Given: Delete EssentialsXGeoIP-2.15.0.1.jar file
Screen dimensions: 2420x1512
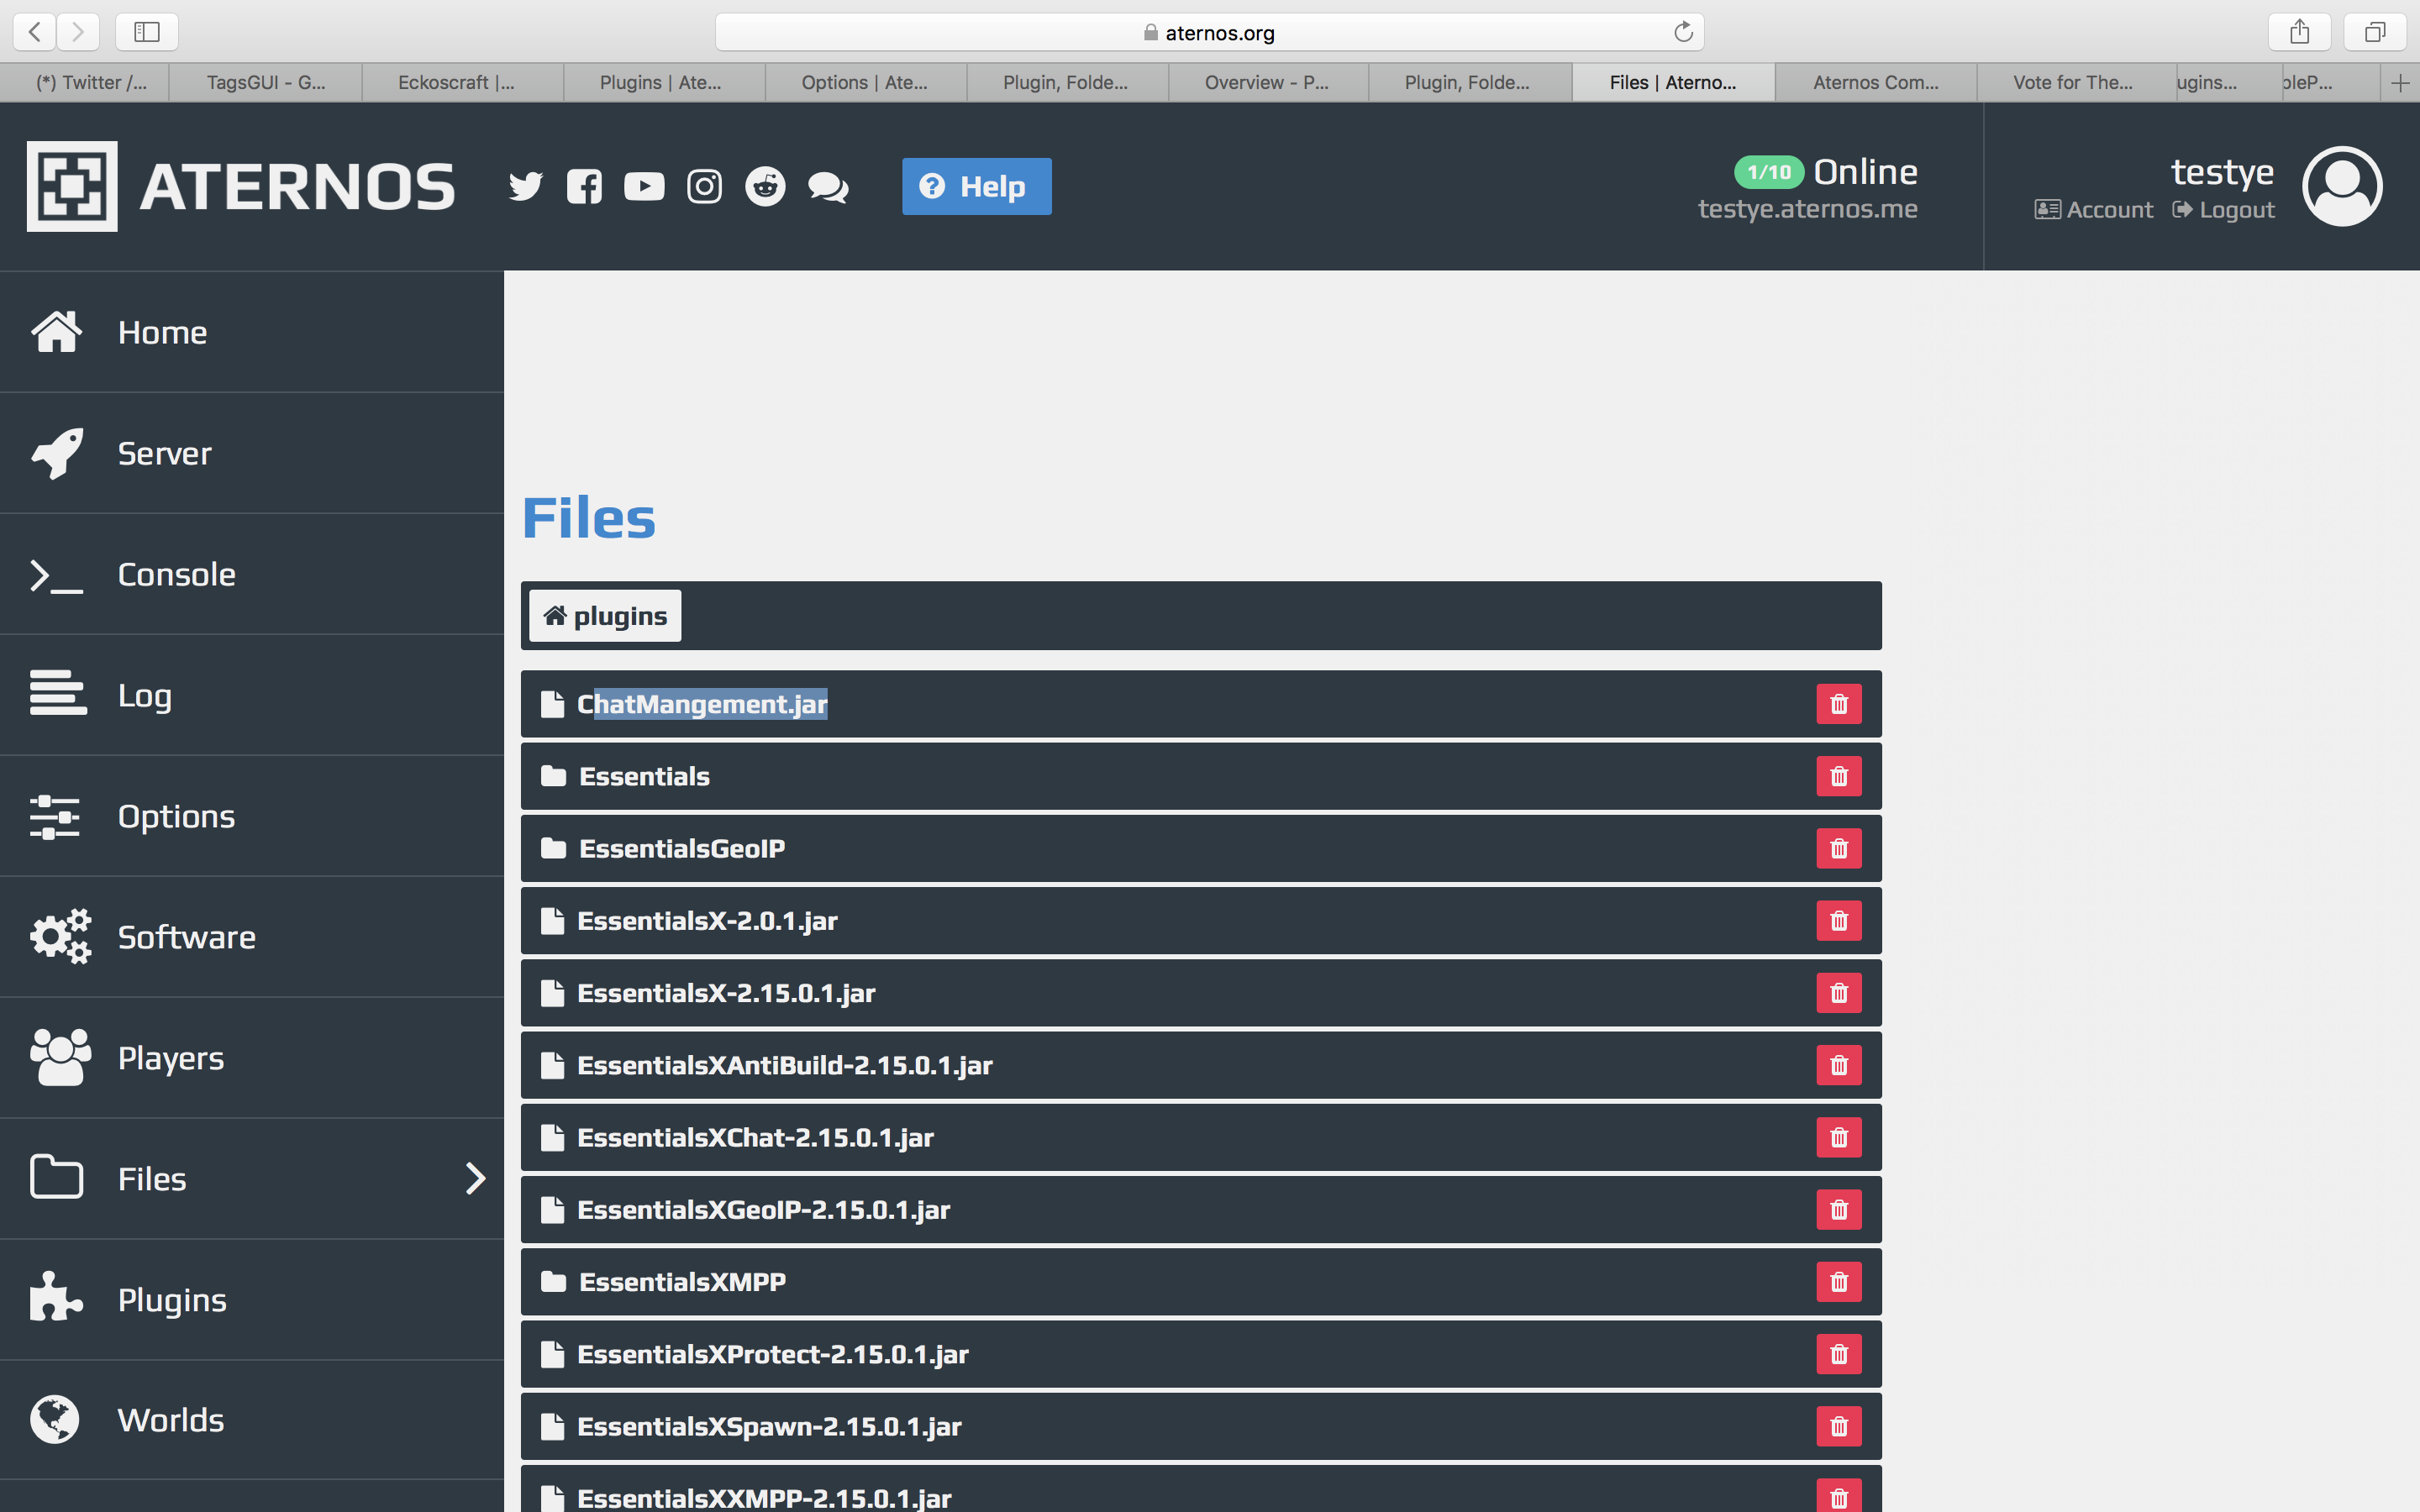Looking at the screenshot, I should pos(1839,1209).
